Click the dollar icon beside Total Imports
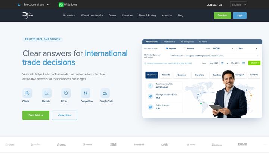This screenshot has height=168, width=269. click(151, 86)
